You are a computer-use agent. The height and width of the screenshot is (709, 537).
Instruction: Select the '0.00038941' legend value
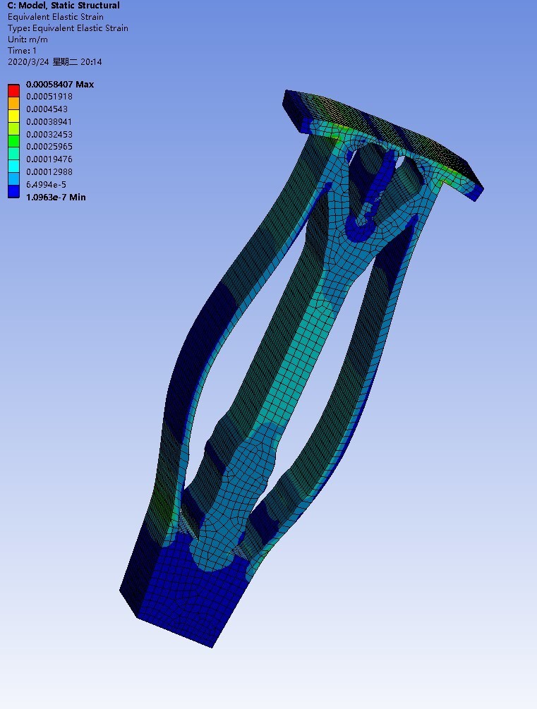tap(49, 121)
